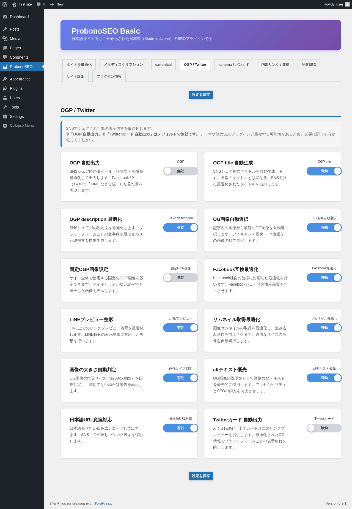Open the Dashboard menu item
The height and width of the screenshot is (509, 352).
22,17
